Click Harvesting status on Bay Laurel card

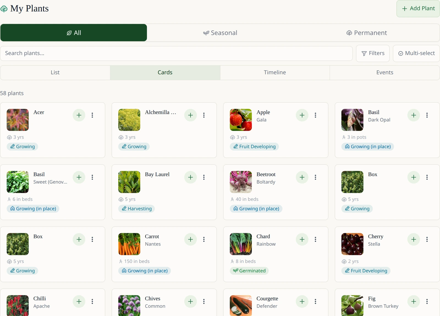137,209
